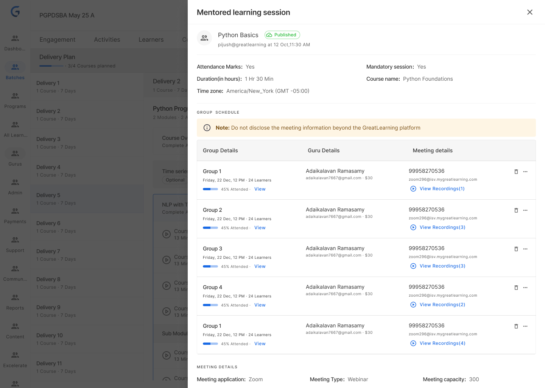Close the Mentored learning session panel
545x388 pixels.
pyautogui.click(x=530, y=12)
